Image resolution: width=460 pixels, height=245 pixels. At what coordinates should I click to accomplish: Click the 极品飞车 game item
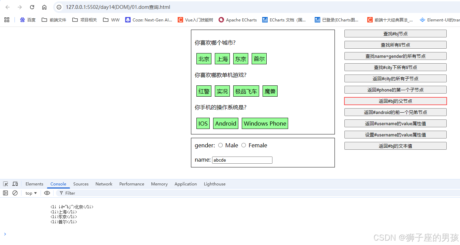tap(246, 91)
